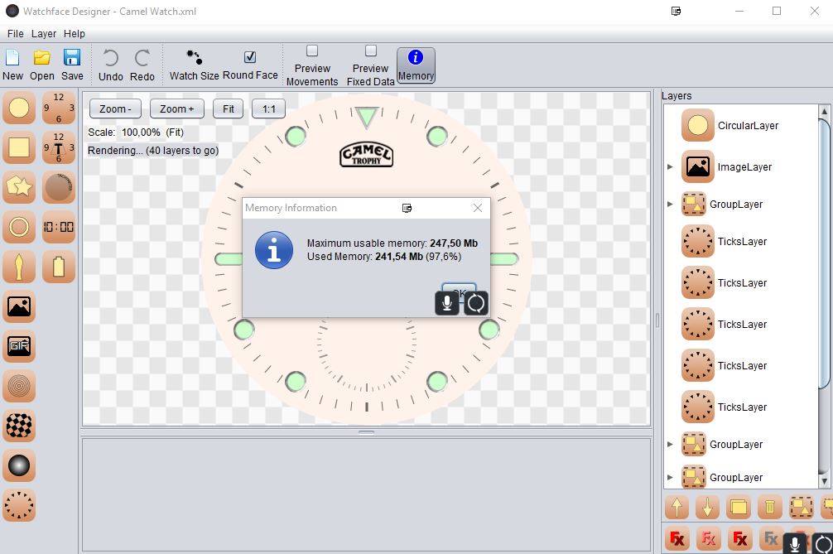Add a battery indicator layer
The width and height of the screenshot is (833, 554).
59,267
